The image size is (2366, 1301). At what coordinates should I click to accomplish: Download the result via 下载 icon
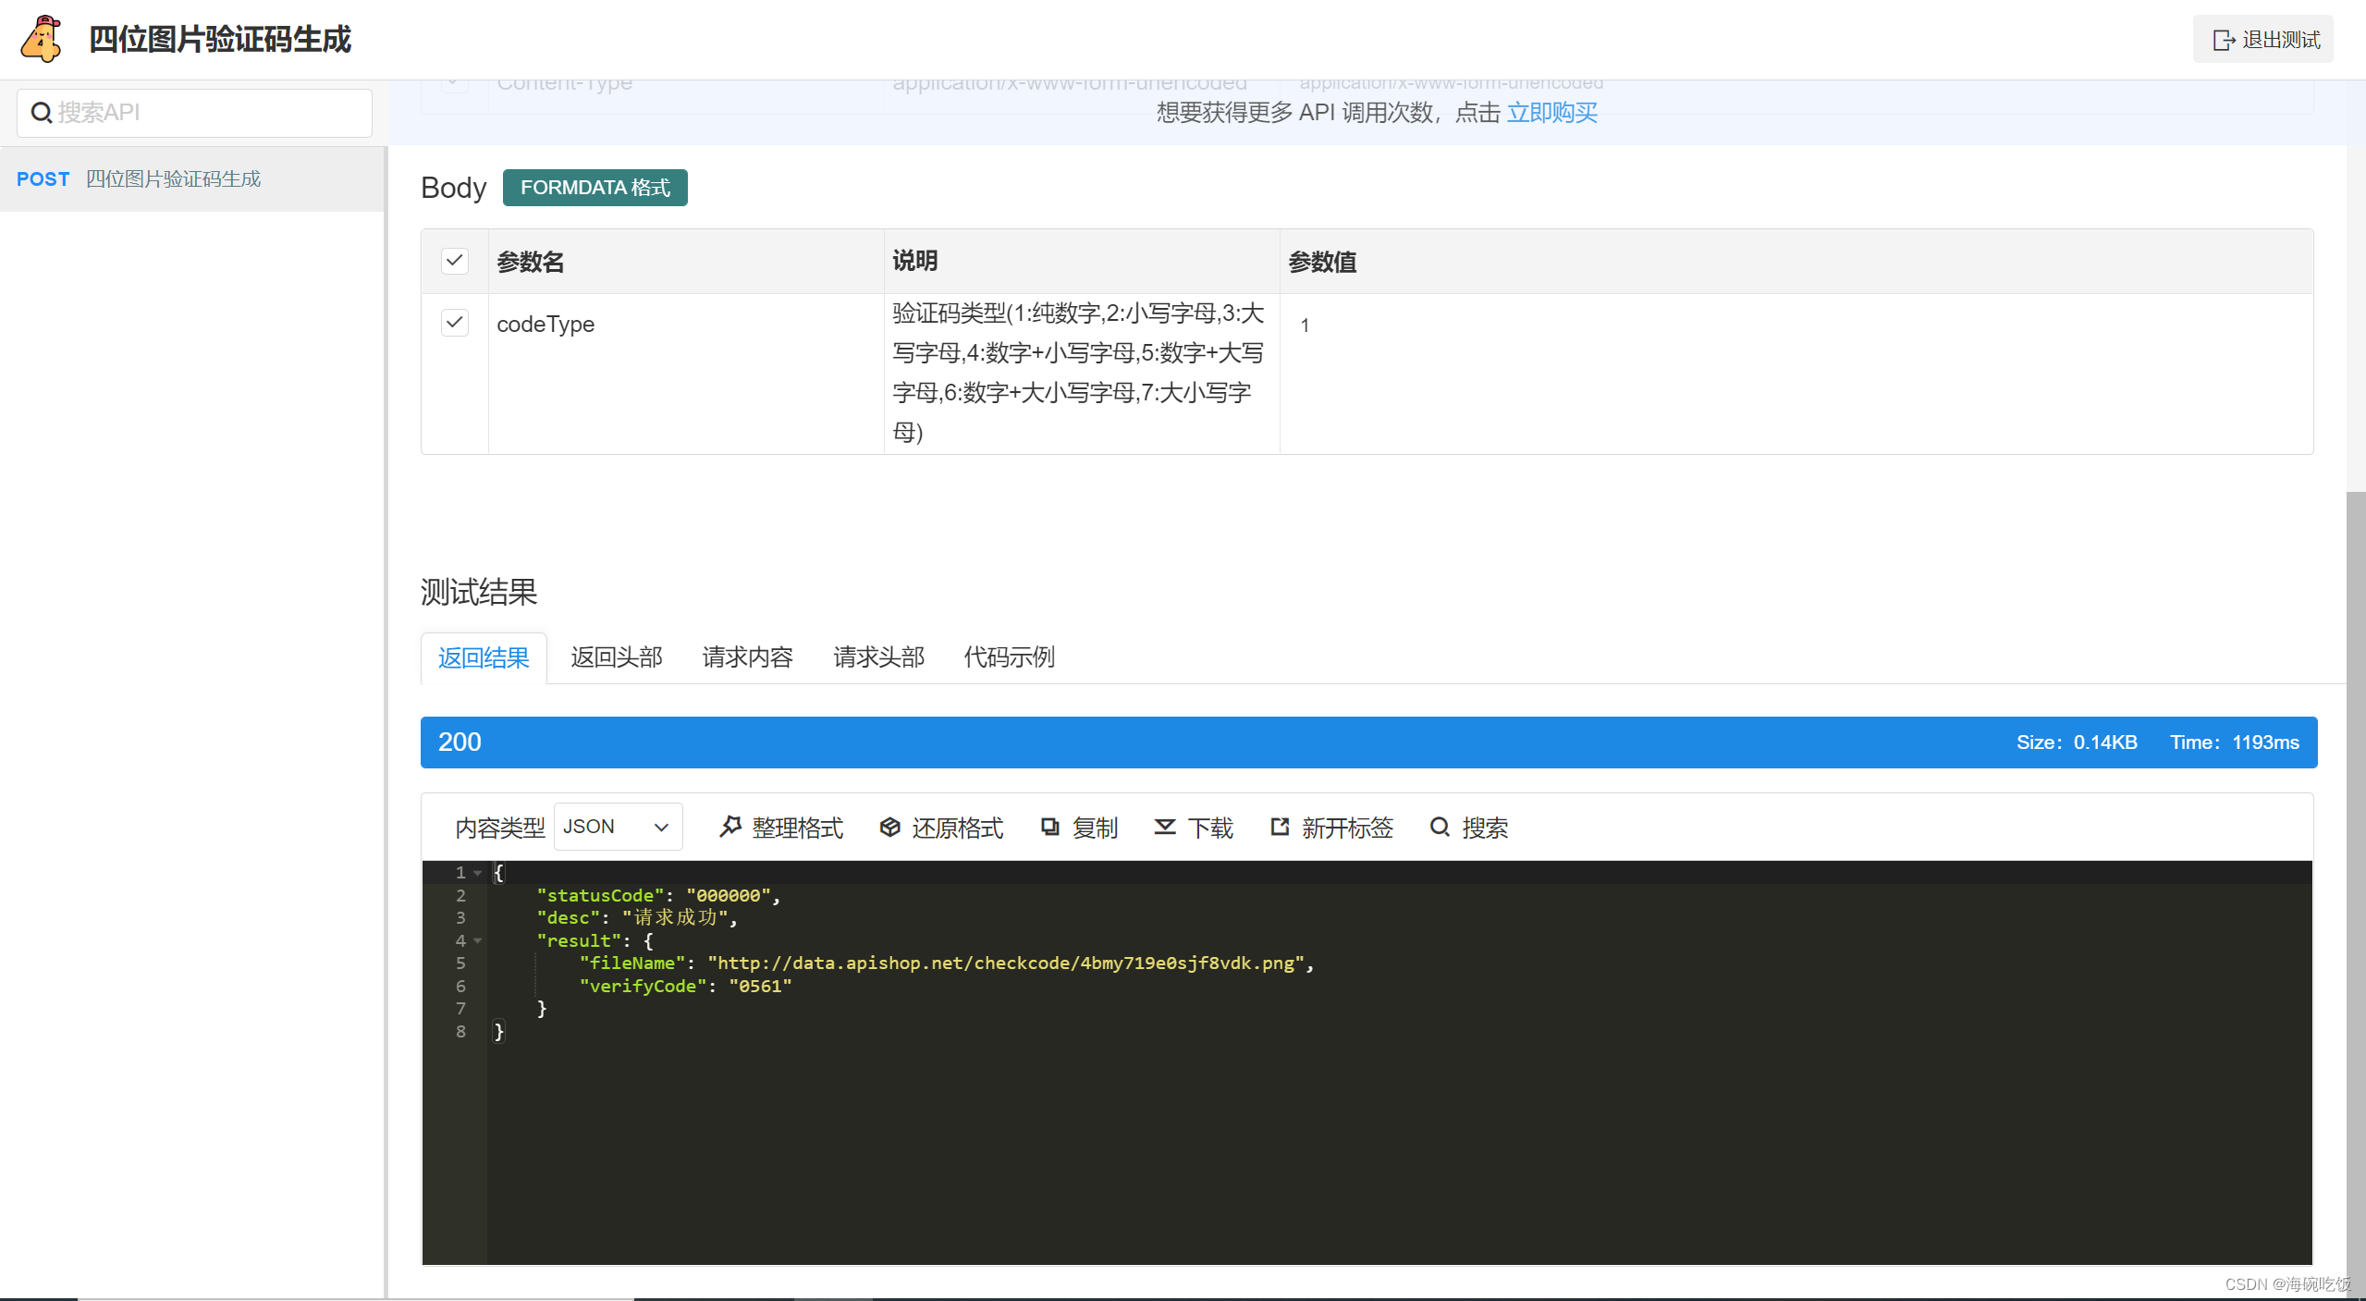pos(1165,828)
